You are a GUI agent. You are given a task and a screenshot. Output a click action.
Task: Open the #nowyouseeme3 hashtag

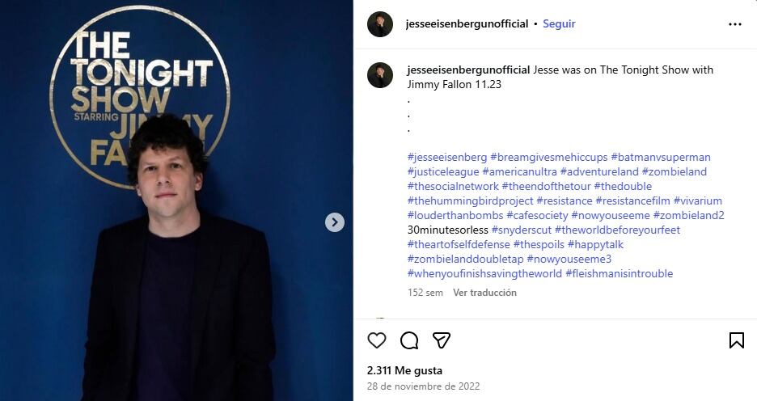coord(569,260)
